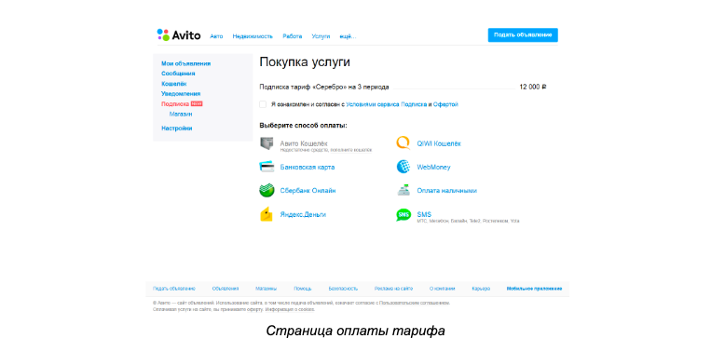The height and width of the screenshot is (352, 711).
Task: Open Кошелёк in the sidebar
Action: (174, 84)
